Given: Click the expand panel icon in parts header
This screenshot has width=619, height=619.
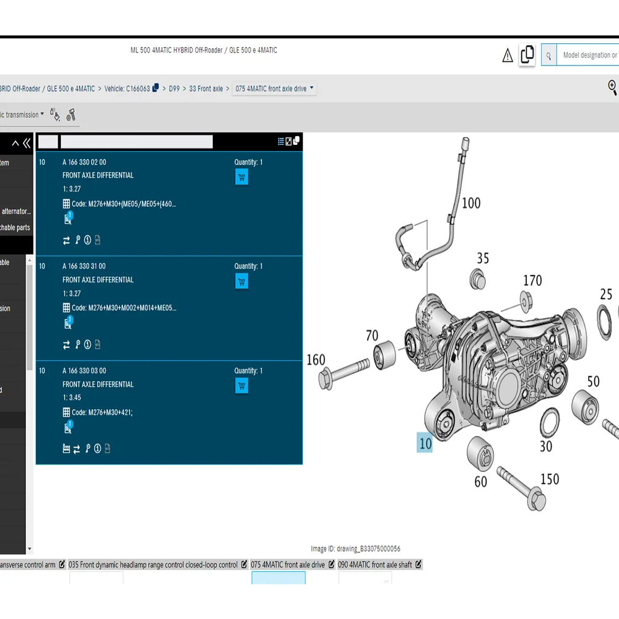Looking at the screenshot, I should [288, 141].
